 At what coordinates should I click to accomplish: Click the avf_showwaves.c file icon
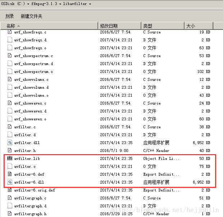point(10,103)
